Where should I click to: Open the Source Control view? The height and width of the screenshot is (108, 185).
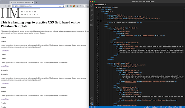pos(92,15)
